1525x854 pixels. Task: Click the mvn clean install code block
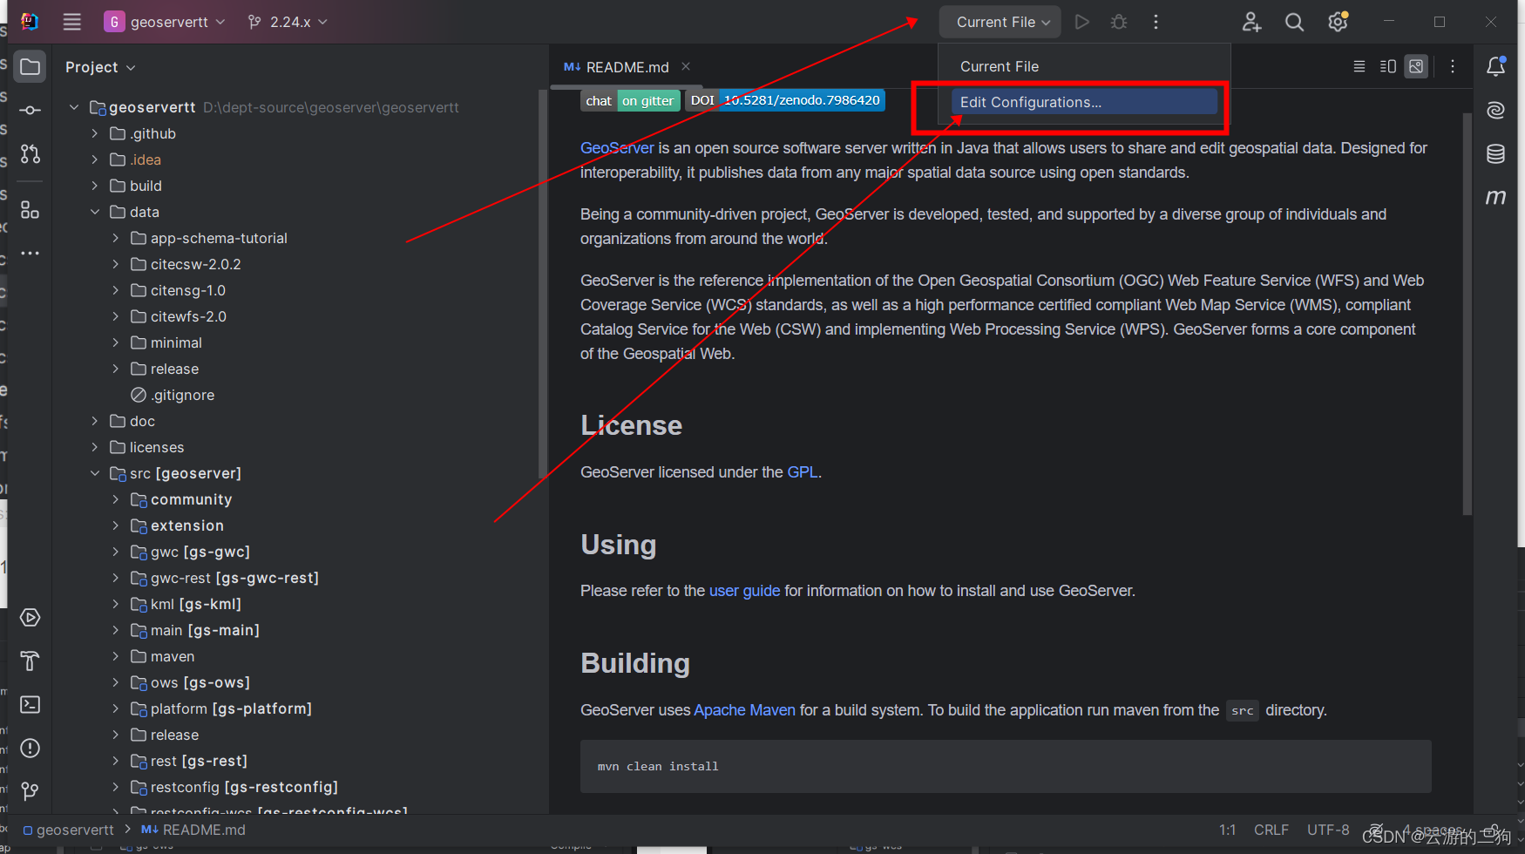click(x=1006, y=767)
